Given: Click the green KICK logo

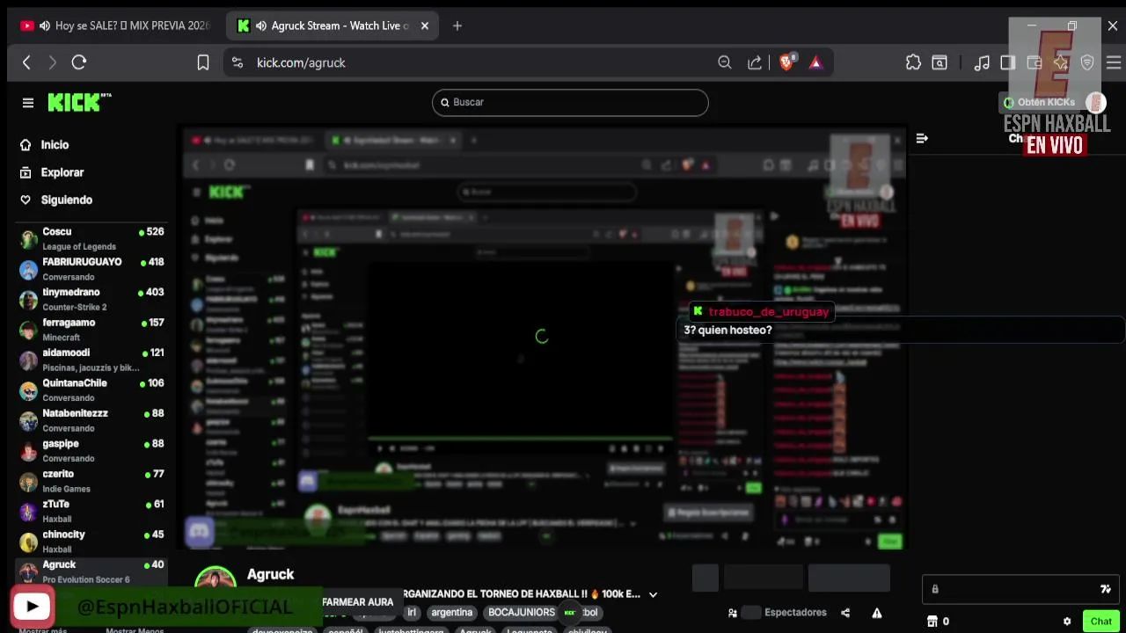Looking at the screenshot, I should tap(79, 102).
